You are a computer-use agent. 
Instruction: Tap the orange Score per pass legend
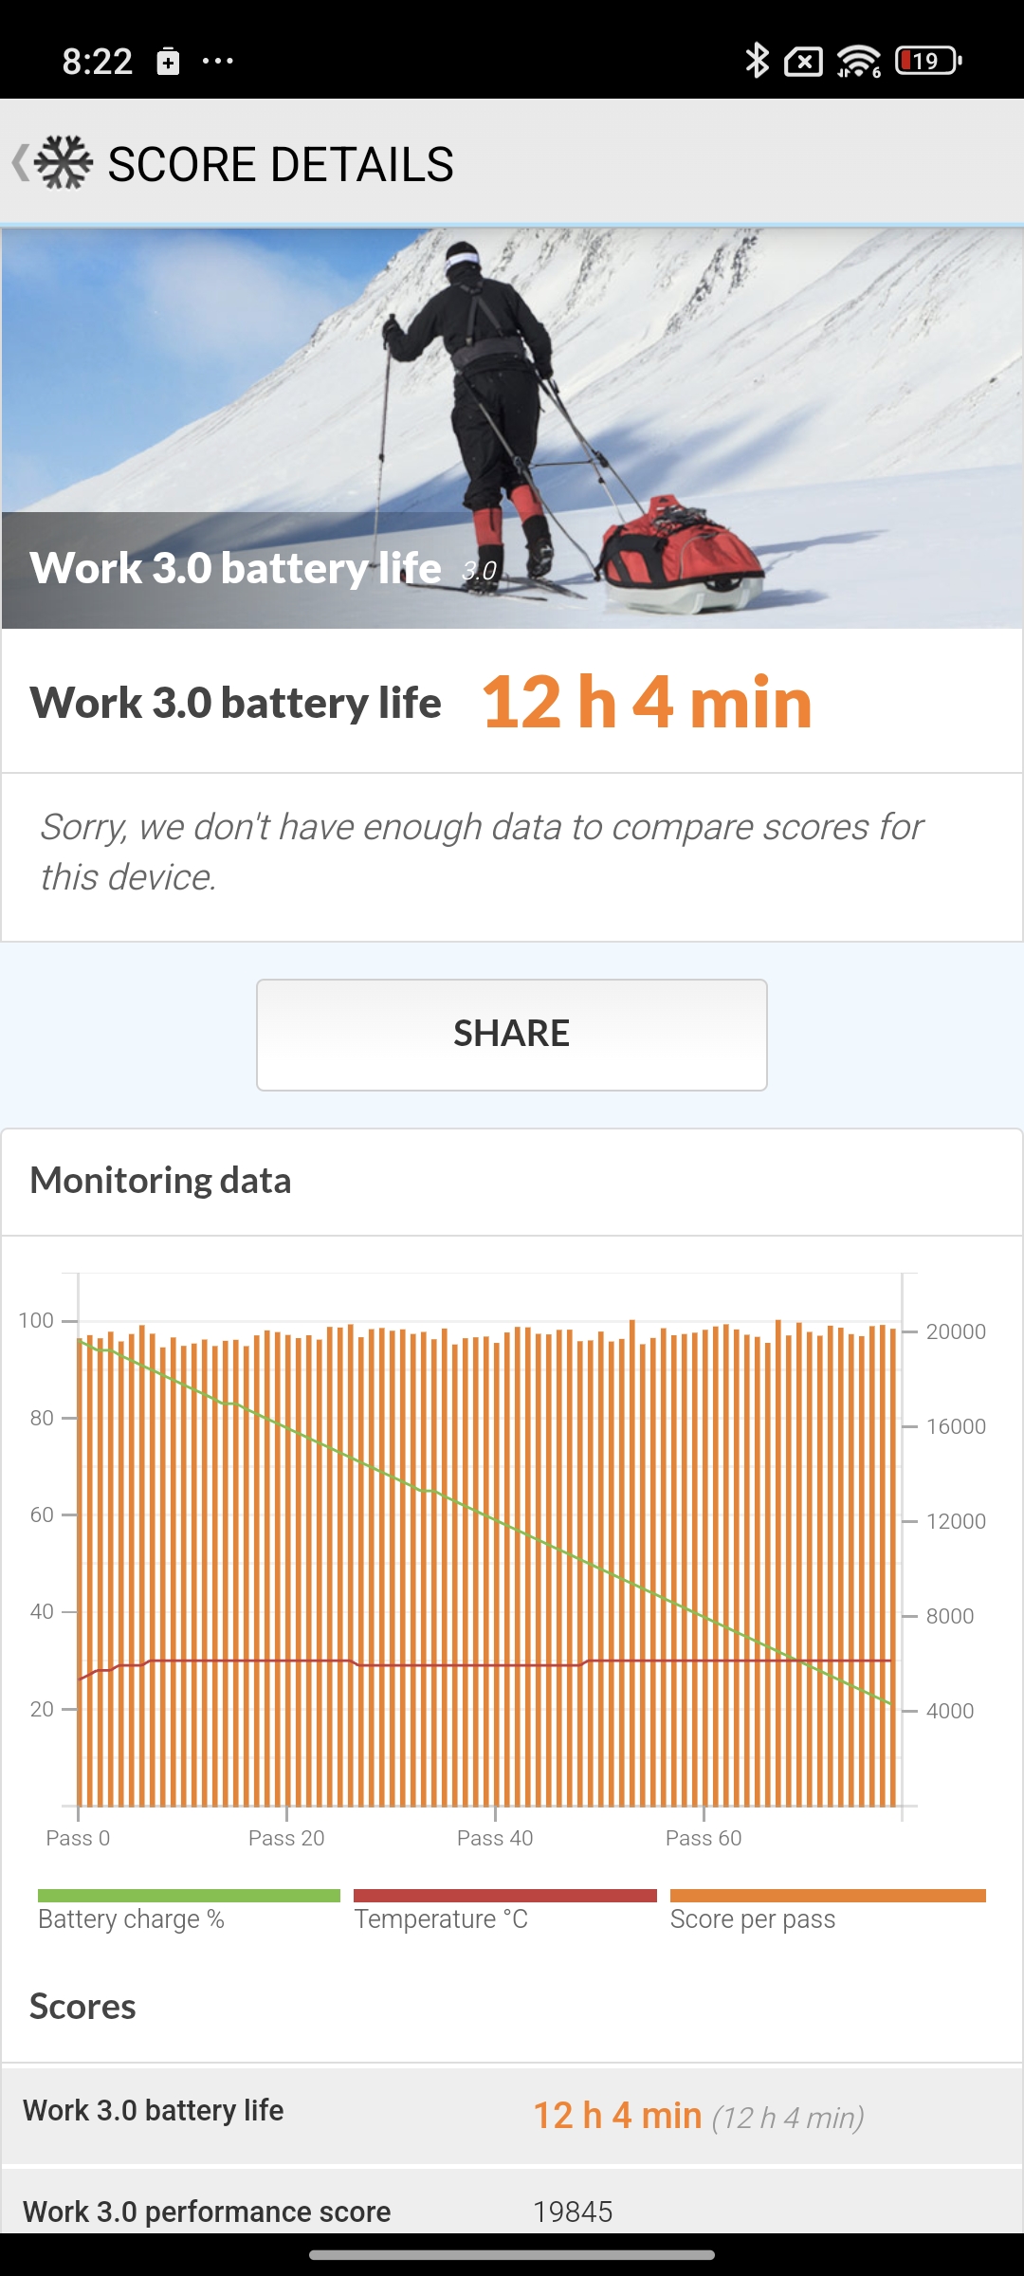[x=827, y=1910]
